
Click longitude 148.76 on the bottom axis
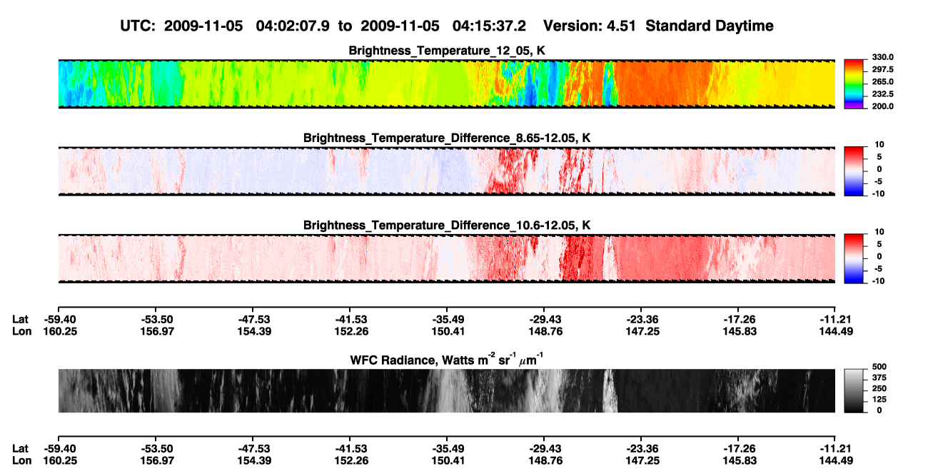pyautogui.click(x=544, y=460)
